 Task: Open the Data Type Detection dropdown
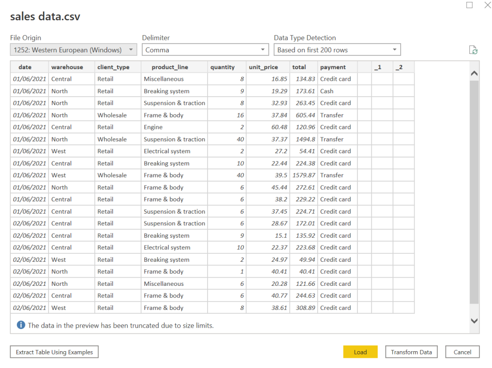(337, 50)
